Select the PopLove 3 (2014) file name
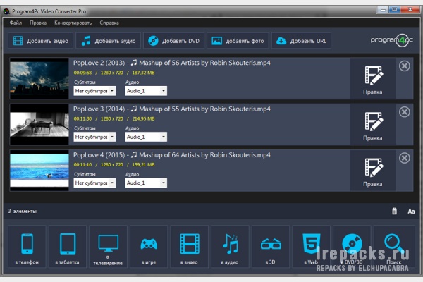The image size is (423, 282). [x=172, y=109]
